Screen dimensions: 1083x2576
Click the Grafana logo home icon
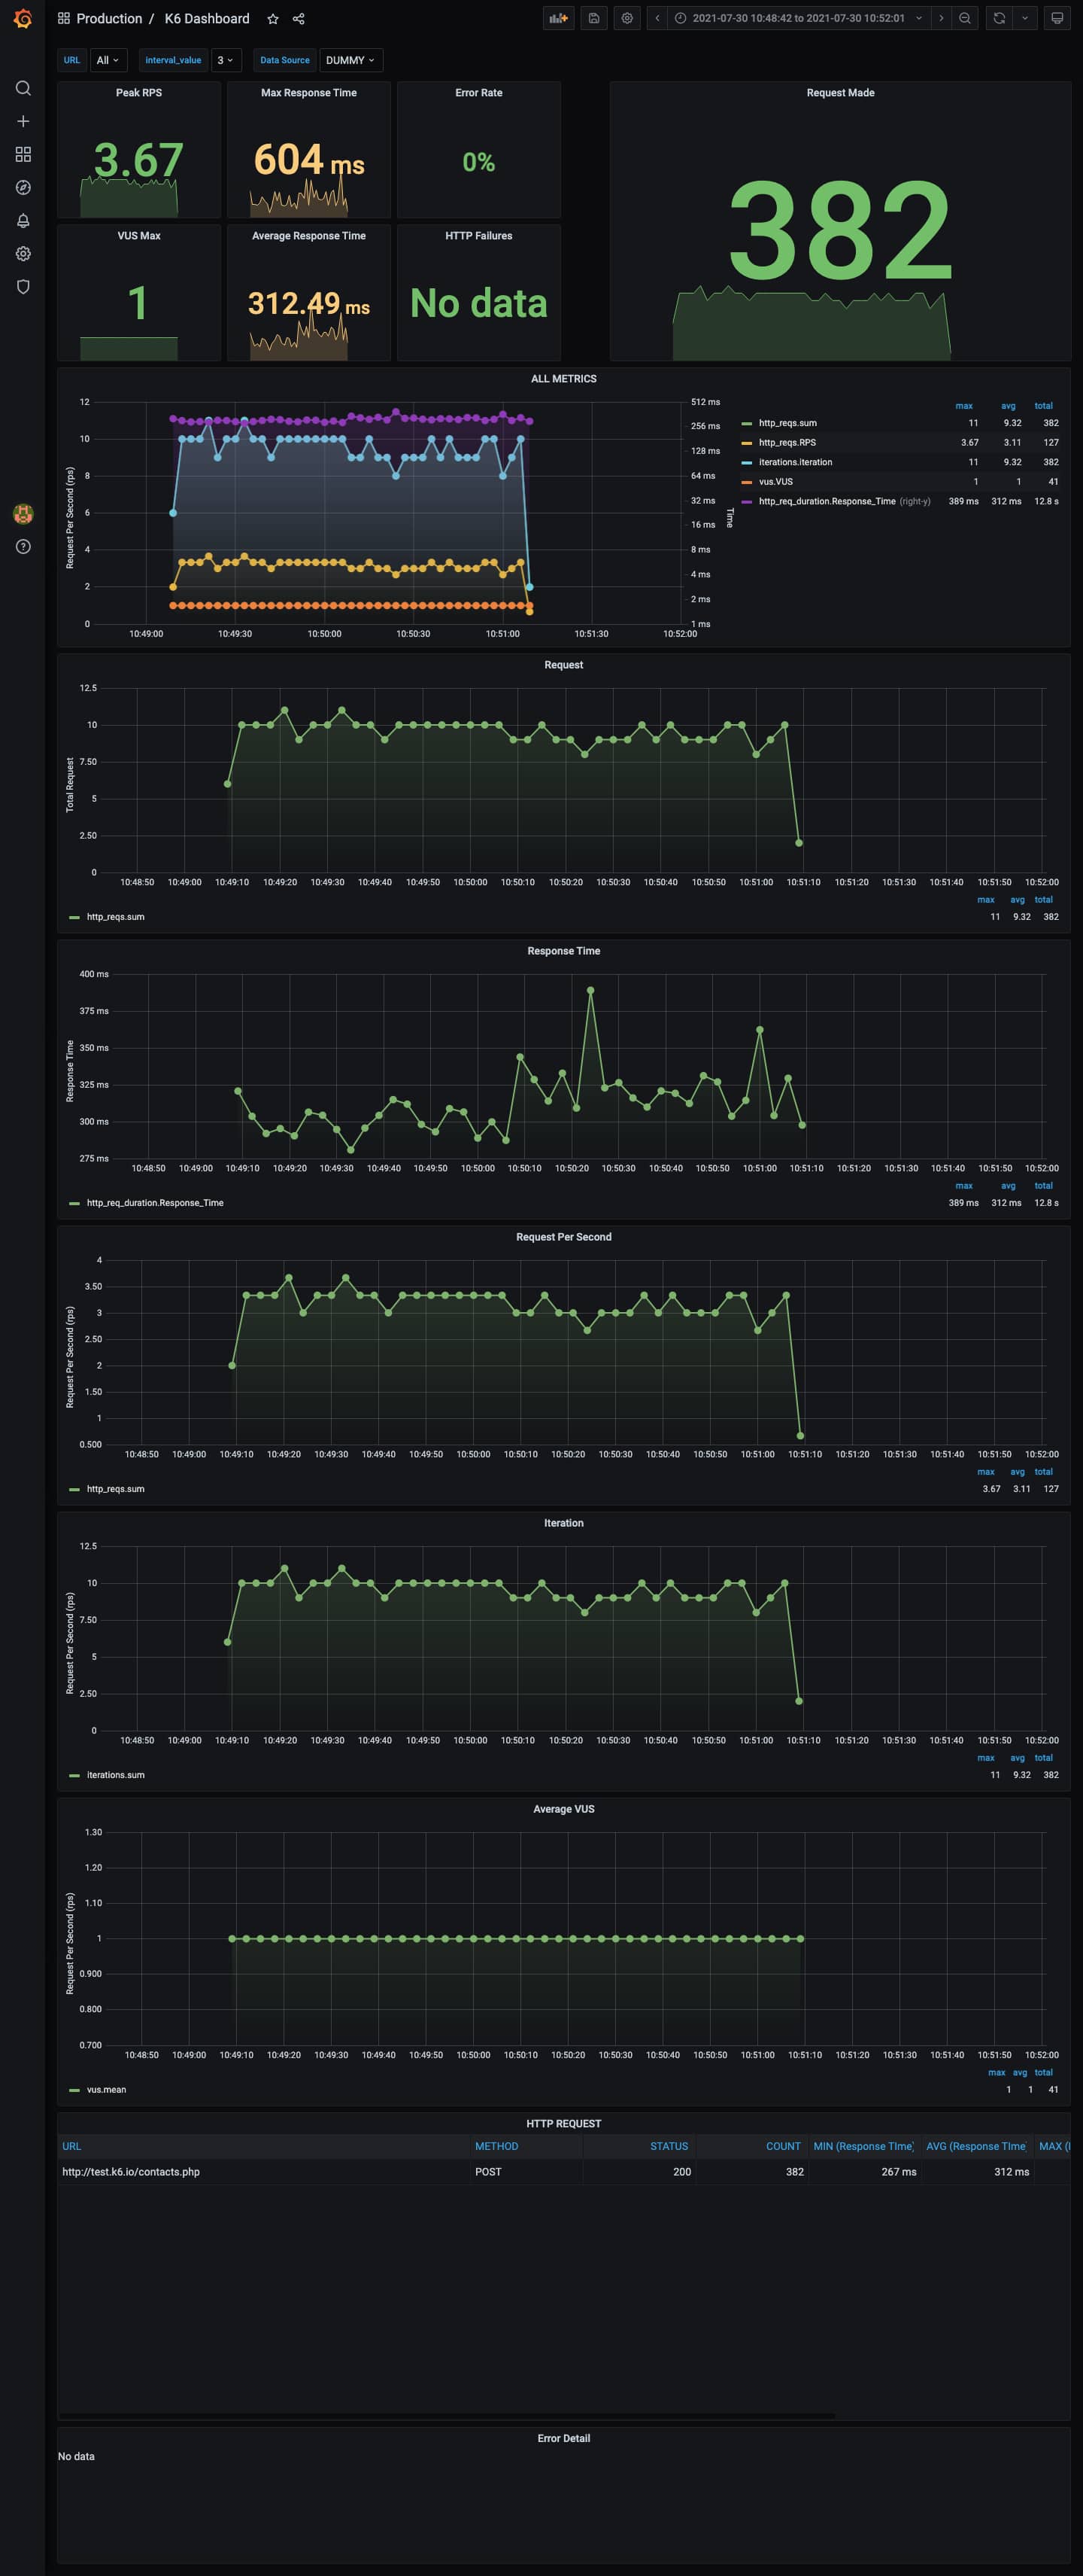click(x=22, y=19)
